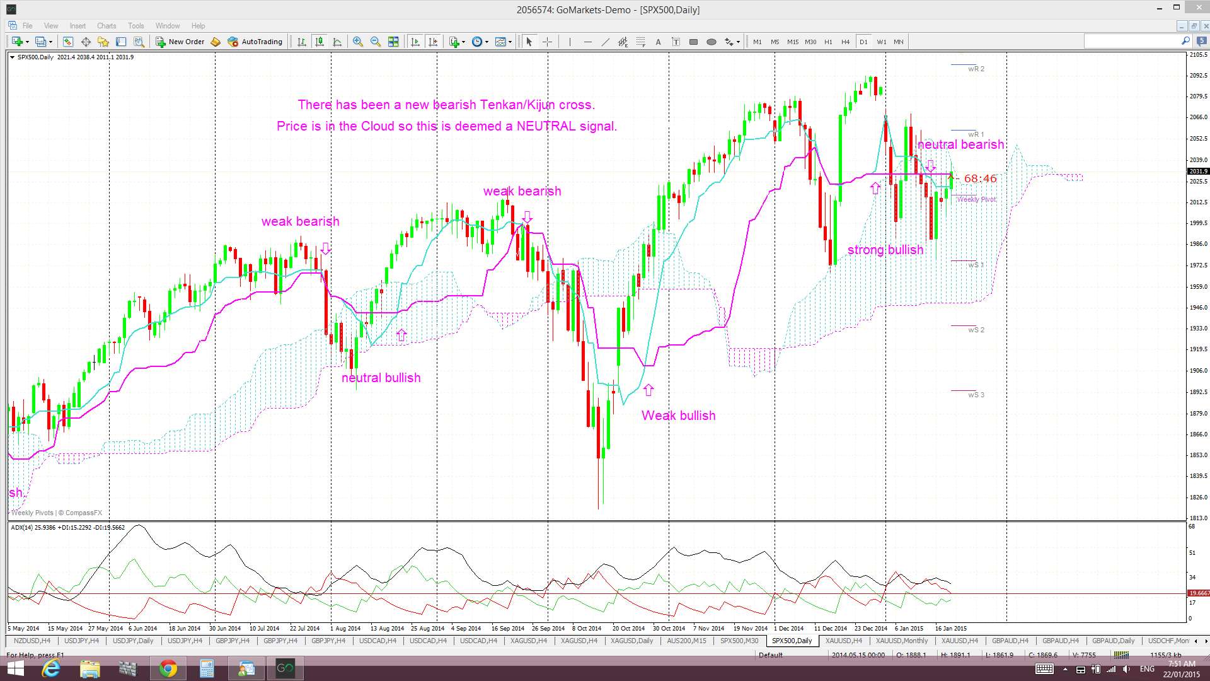The image size is (1210, 681).
Task: Choose the Ellipse drawing tool
Action: click(x=711, y=42)
